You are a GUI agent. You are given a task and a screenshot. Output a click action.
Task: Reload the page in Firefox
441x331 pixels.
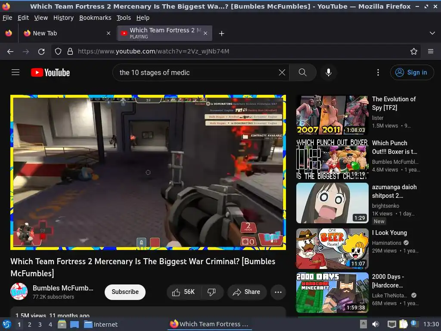click(41, 52)
